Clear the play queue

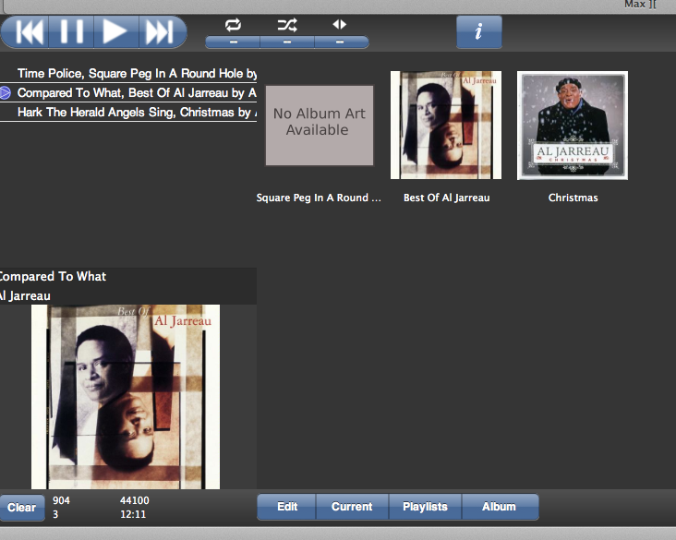[x=22, y=508]
